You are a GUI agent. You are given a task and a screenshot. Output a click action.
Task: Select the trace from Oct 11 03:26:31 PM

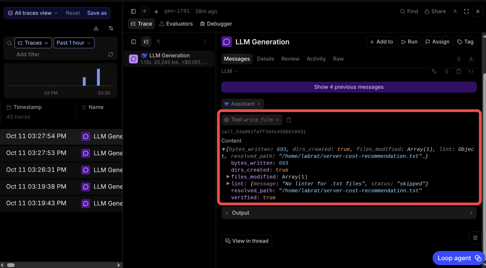[x=61, y=170]
